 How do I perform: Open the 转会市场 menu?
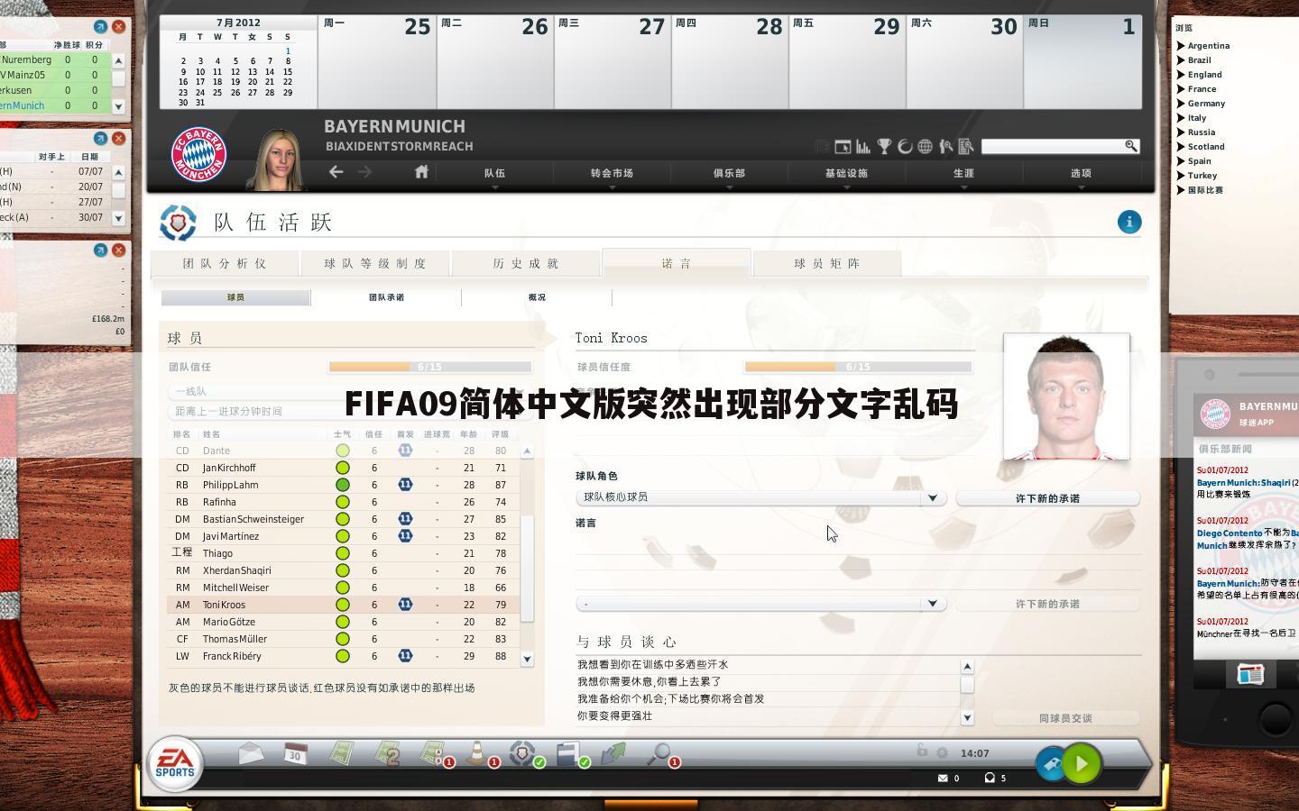pyautogui.click(x=612, y=173)
